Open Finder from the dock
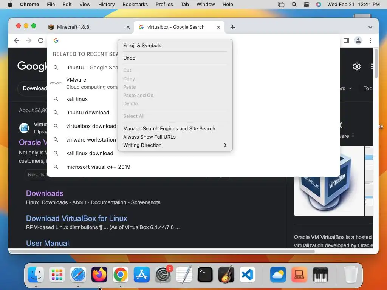The height and width of the screenshot is (290, 387). coord(36,274)
